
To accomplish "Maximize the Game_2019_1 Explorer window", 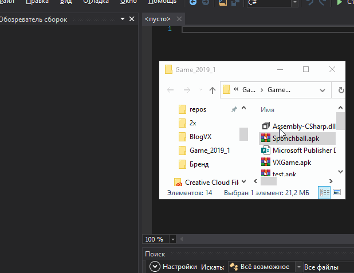I will pyautogui.click(x=306, y=69).
